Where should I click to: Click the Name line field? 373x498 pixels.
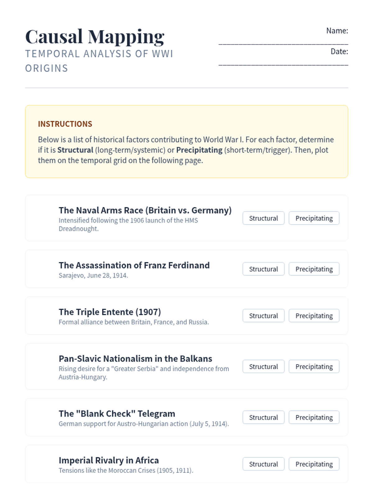[283, 42]
